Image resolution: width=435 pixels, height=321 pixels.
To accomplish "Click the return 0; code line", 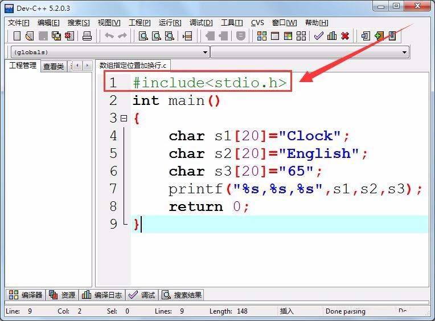I will [209, 206].
